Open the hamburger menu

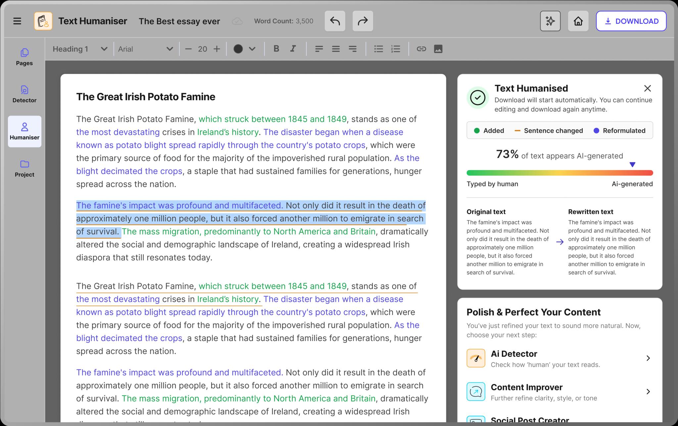point(17,21)
